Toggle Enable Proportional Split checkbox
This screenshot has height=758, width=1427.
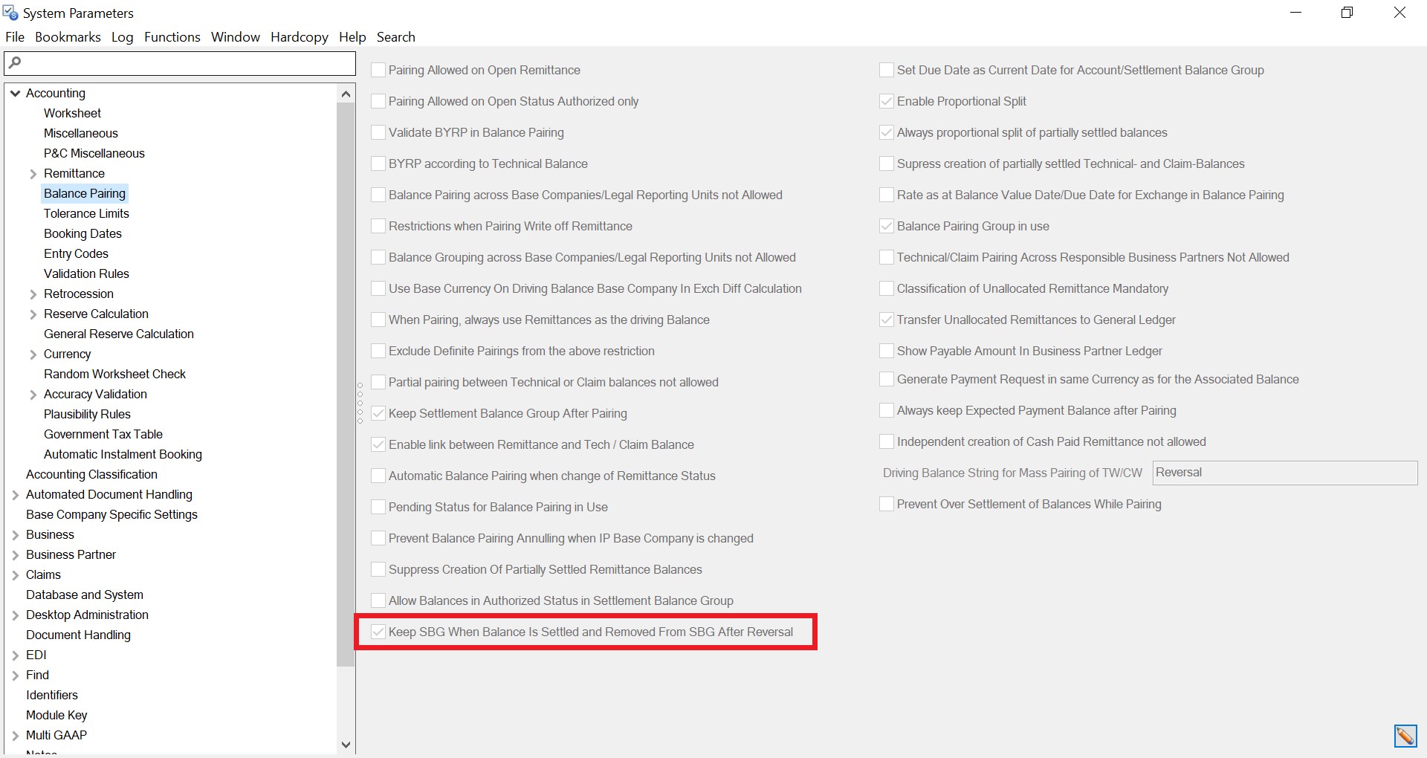pos(887,101)
